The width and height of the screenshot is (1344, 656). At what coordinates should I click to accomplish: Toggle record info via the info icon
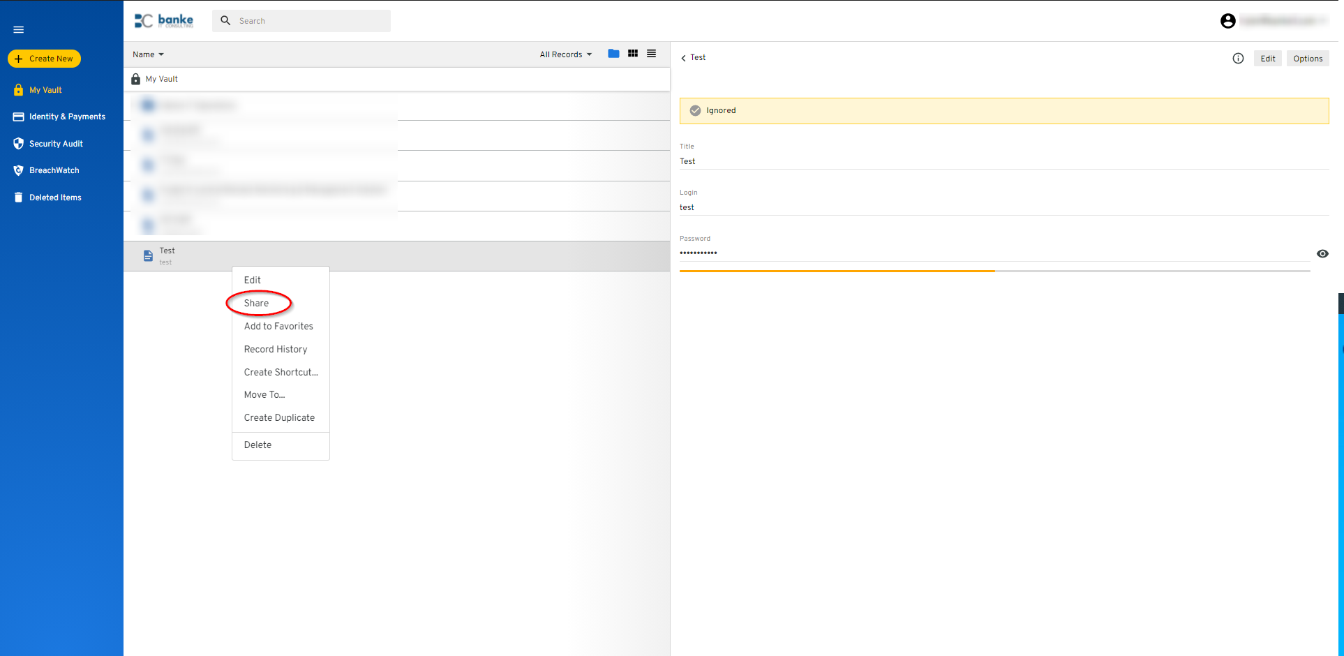click(1238, 59)
